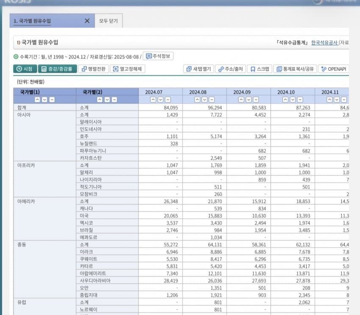
Task: Open 주석정보 annotation info
Action: tap(158, 56)
